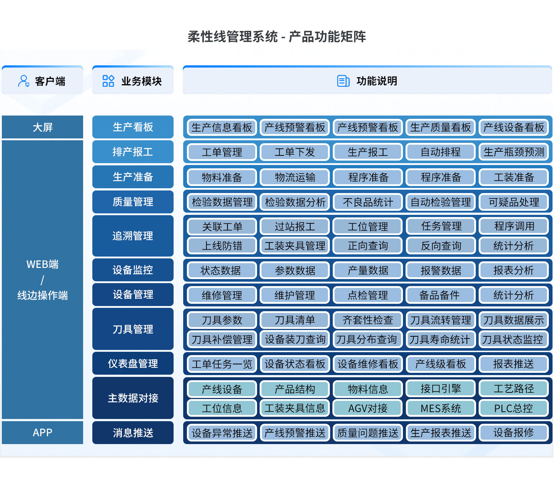Select the APP client tab

point(42,433)
